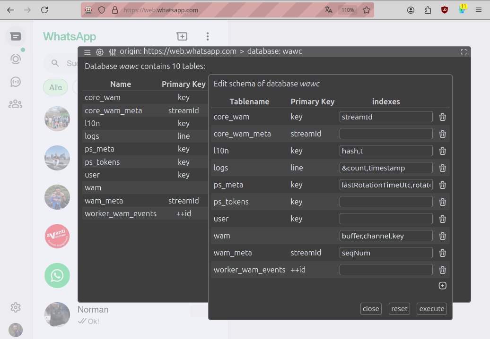Select the Alle chat filter
Screen dimensions: 490x339
coord(56,87)
